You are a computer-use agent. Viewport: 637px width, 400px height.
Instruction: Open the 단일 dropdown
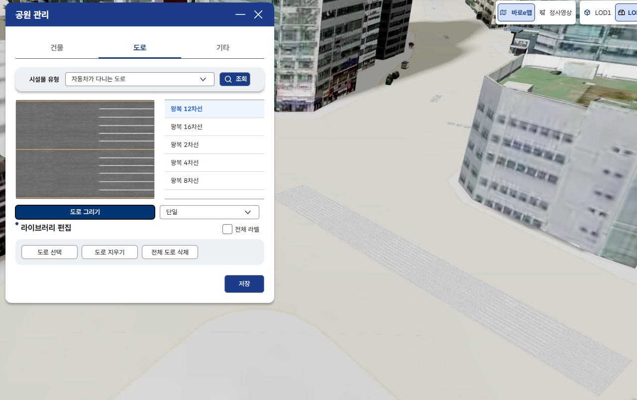point(210,212)
